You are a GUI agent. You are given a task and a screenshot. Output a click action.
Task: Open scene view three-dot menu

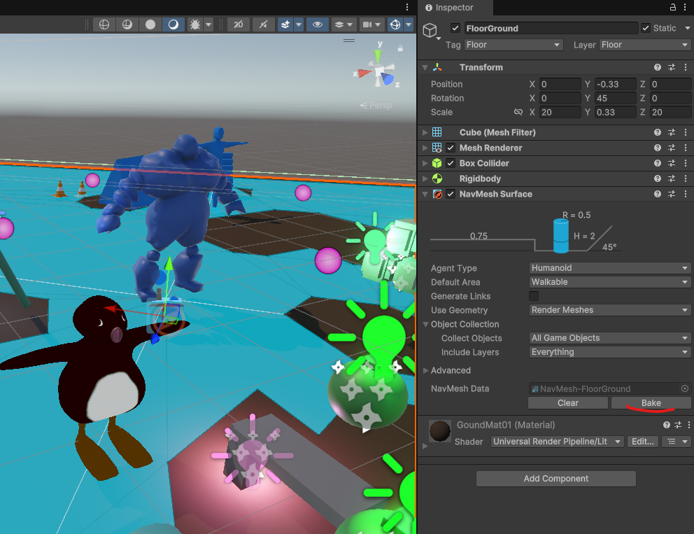[407, 7]
